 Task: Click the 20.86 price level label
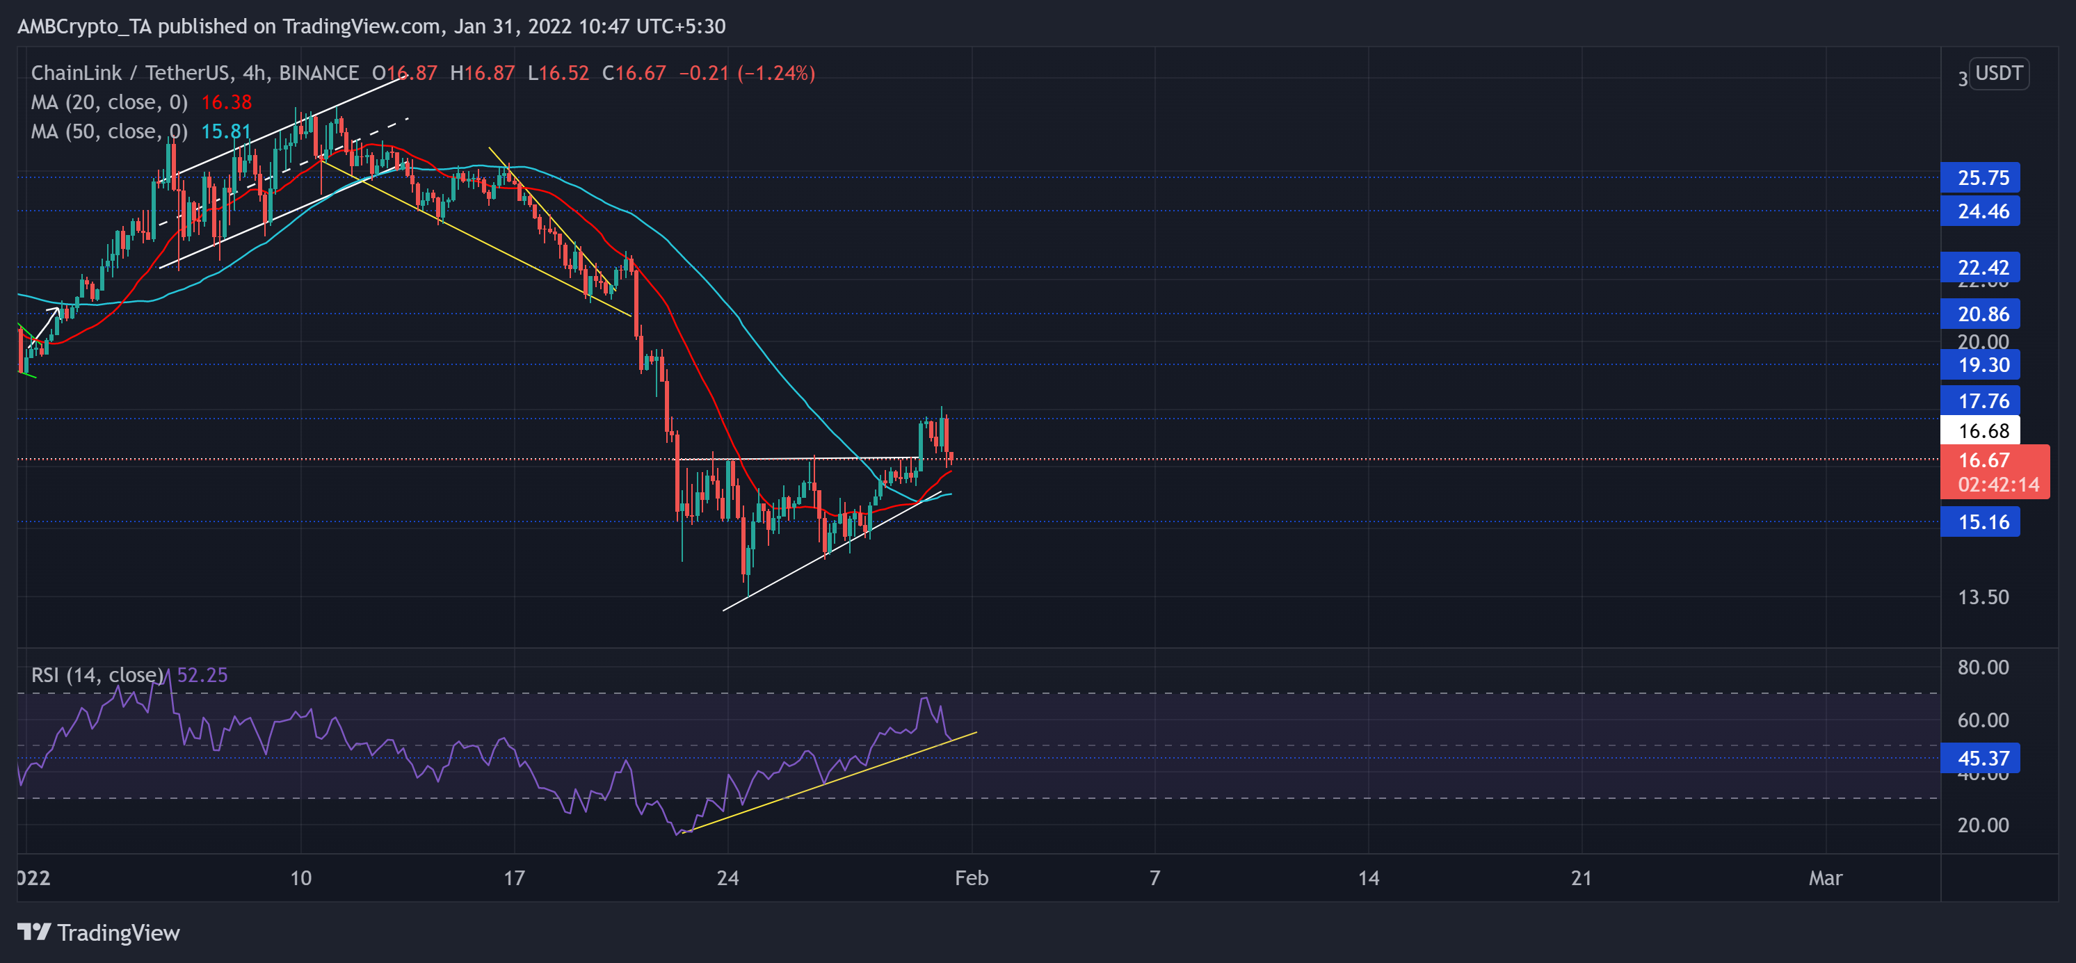tap(1981, 314)
